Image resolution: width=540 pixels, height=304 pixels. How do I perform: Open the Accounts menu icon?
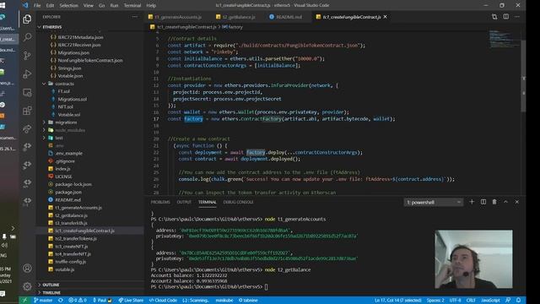27,269
